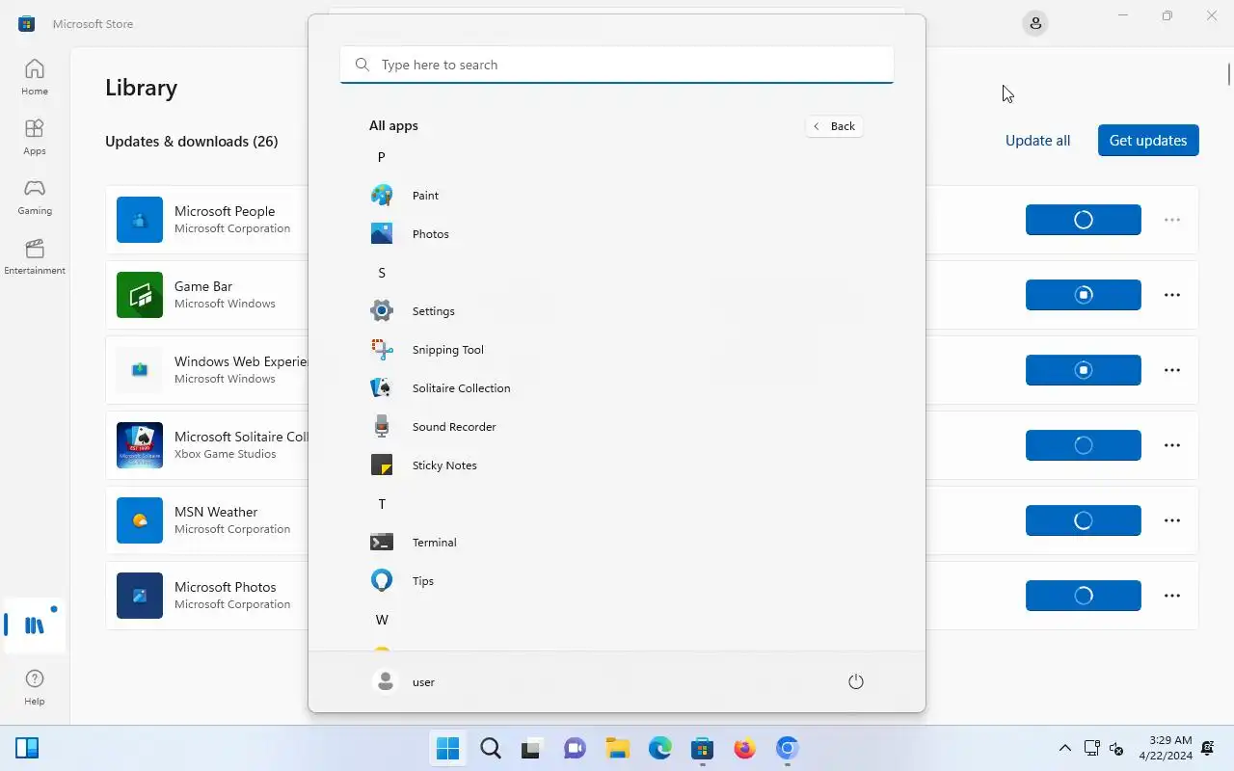Viewport: 1234px width, 771px height.
Task: Click the Microsoft Solitaire progress button
Action: tap(1084, 445)
